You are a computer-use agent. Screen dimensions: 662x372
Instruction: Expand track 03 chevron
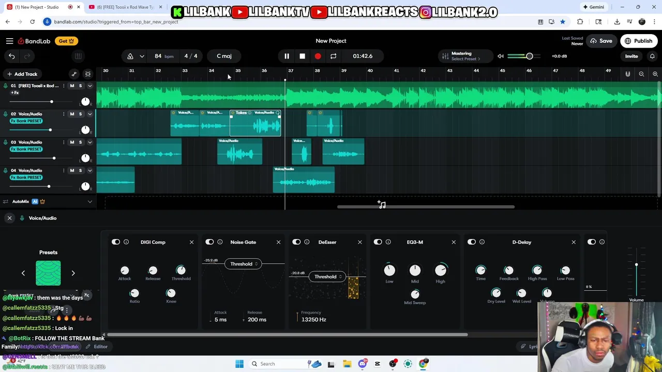pos(89,142)
